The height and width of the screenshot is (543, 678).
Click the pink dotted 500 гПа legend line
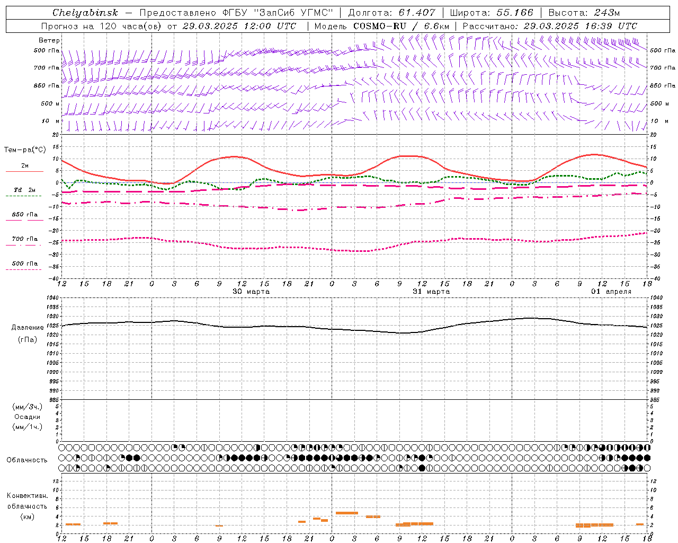[x=23, y=269]
